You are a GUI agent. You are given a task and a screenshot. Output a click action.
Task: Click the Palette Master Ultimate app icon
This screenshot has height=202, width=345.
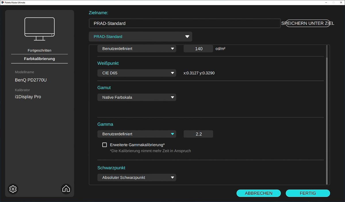click(x=3, y=2)
